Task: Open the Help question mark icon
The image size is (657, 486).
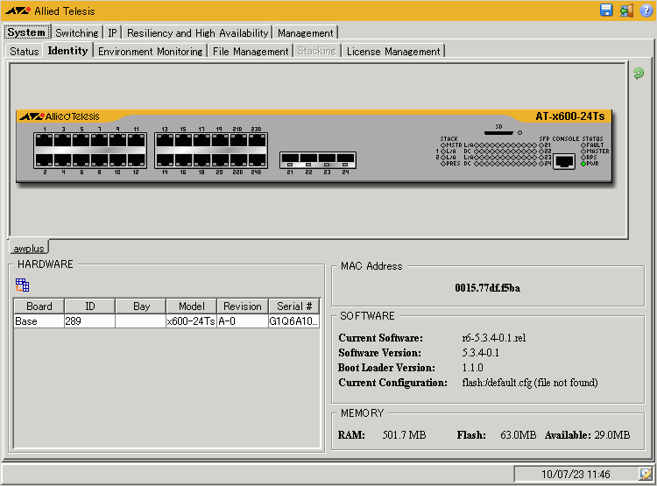Action: tap(646, 11)
